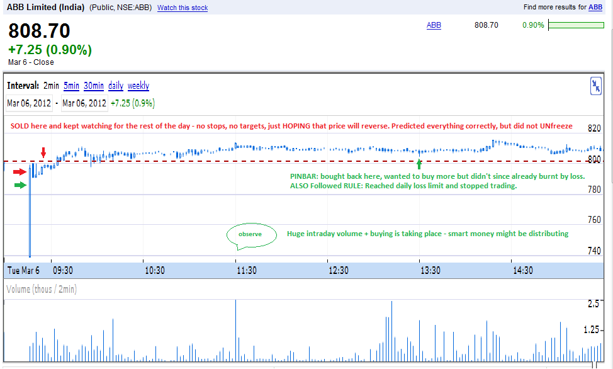Click the 'Tue Mar 6' date label
This screenshot has width=613, height=369.
23,270
